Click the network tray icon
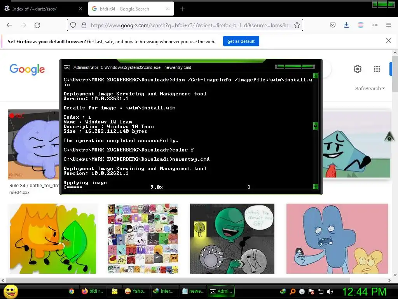The height and width of the screenshot is (299, 398). click(321, 291)
